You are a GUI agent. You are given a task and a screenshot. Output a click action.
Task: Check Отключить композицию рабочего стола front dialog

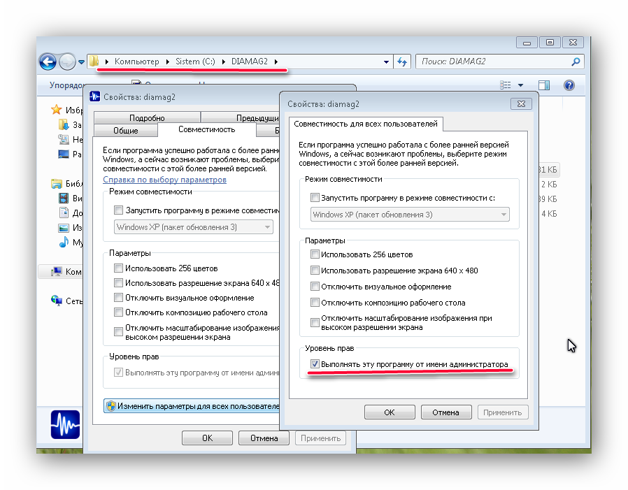tap(315, 303)
